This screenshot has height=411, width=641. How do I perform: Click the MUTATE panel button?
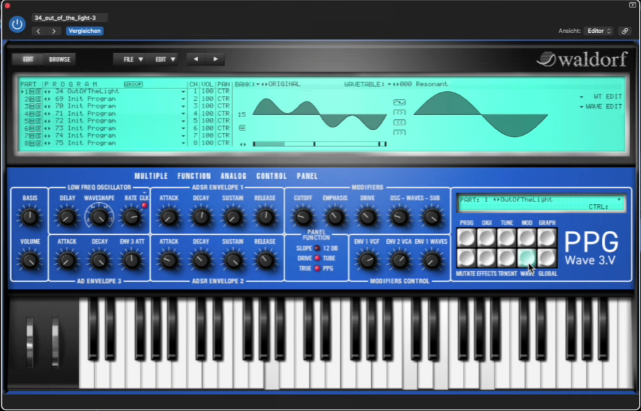(466, 258)
